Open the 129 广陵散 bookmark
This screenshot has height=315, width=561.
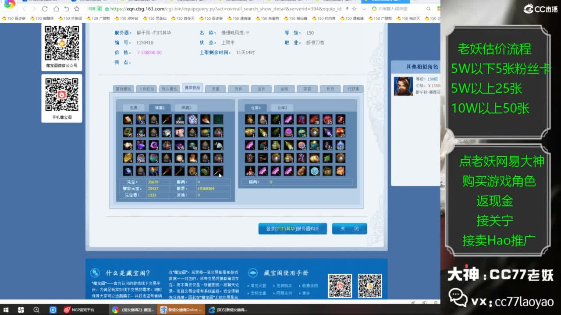point(98,18)
